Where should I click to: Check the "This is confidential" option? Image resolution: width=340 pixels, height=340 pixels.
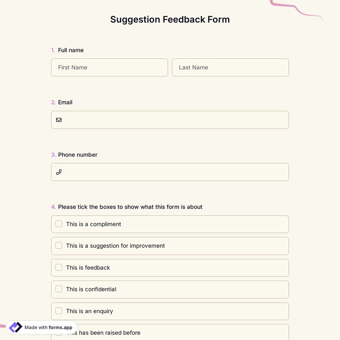click(x=58, y=289)
